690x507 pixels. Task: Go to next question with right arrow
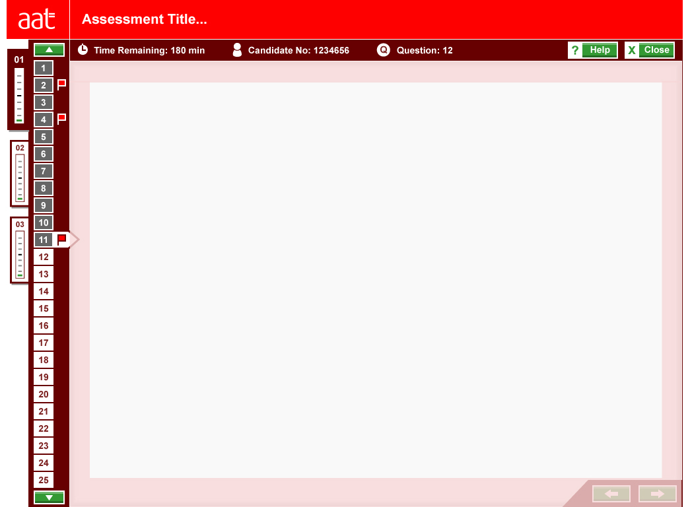pos(657,494)
